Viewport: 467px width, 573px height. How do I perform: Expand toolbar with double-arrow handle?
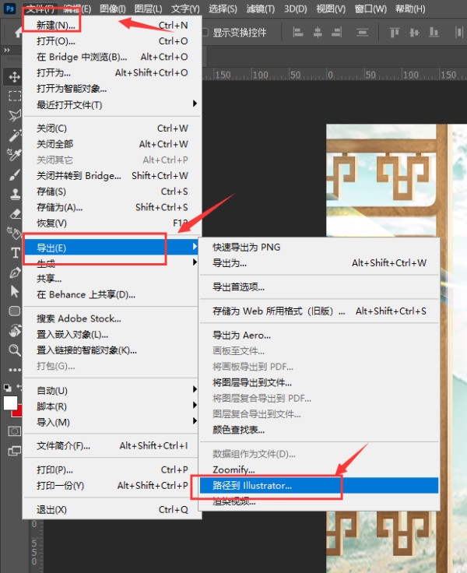click(x=7, y=51)
